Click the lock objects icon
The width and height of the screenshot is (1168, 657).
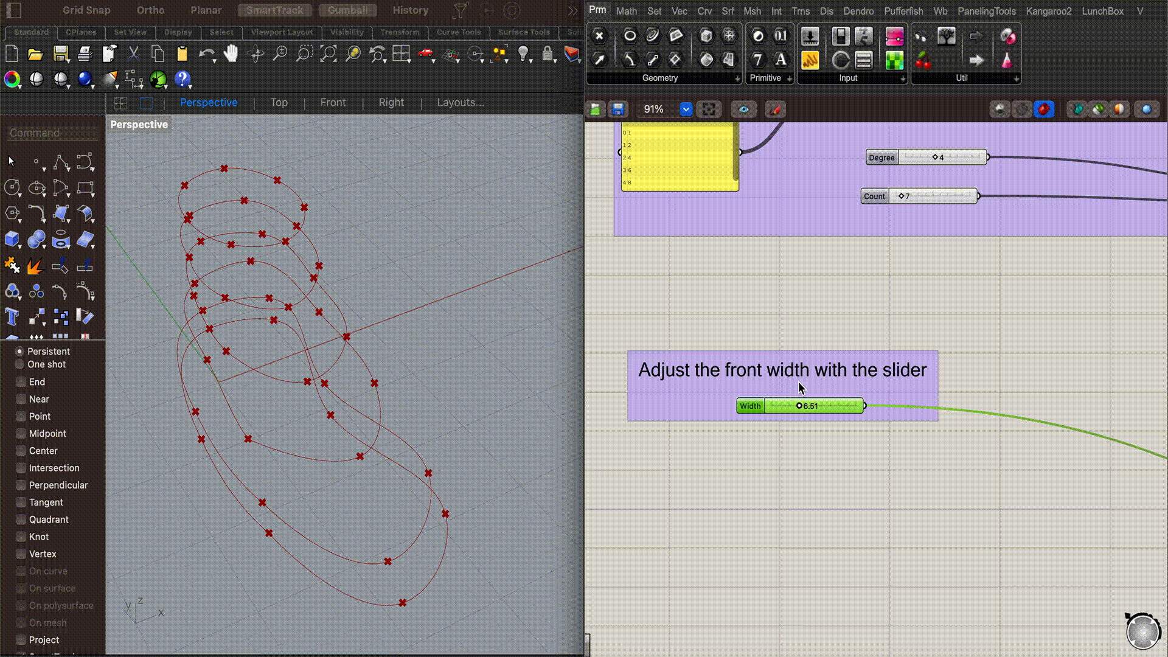[547, 54]
